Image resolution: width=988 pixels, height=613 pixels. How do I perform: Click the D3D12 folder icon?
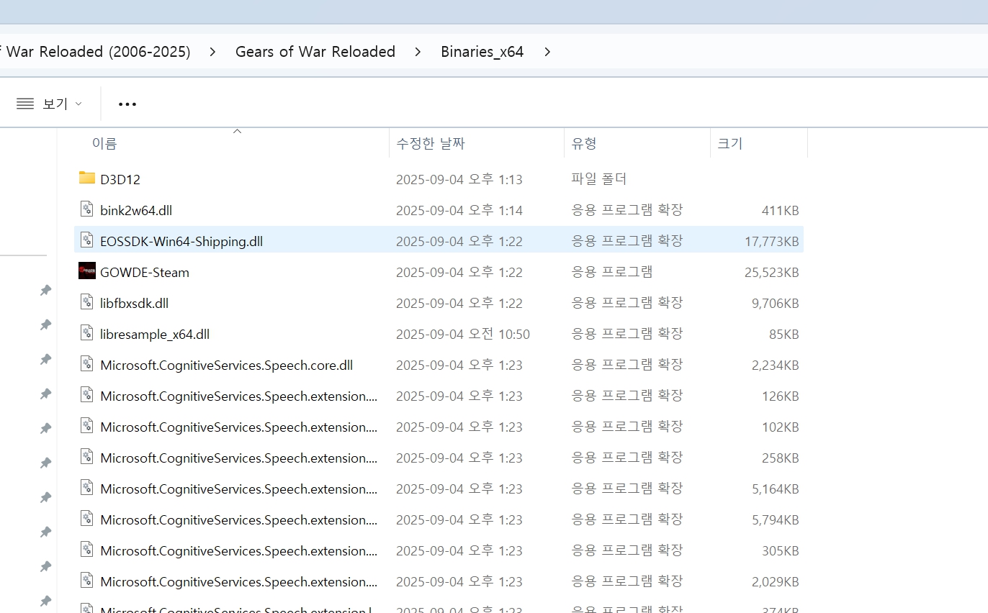pos(87,178)
